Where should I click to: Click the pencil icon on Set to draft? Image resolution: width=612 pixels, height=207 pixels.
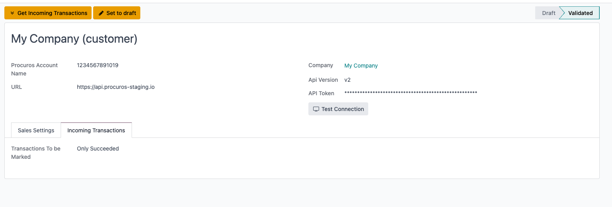click(x=101, y=13)
